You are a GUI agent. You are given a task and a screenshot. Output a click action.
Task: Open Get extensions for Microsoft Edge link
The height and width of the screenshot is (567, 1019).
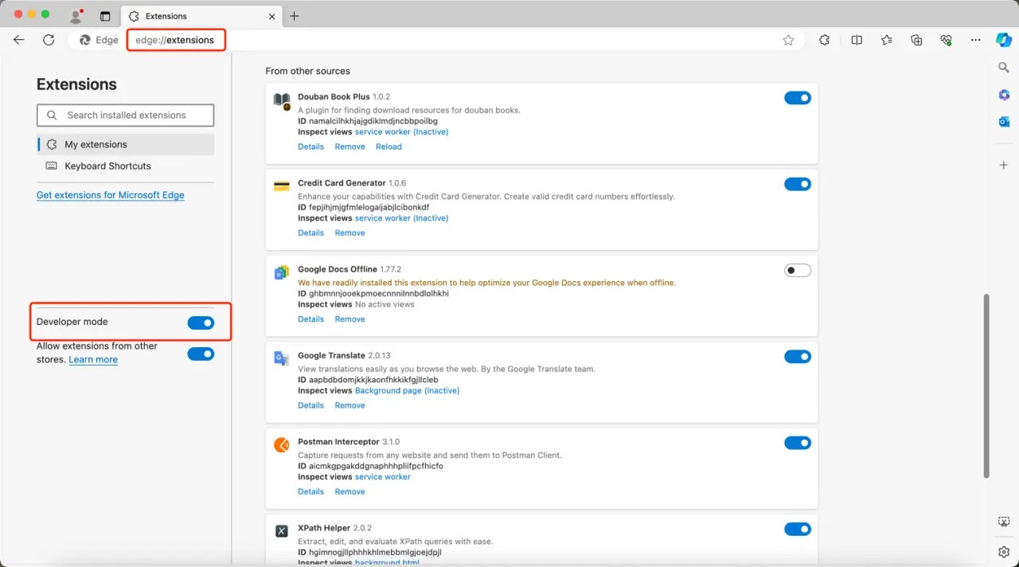pyautogui.click(x=111, y=195)
